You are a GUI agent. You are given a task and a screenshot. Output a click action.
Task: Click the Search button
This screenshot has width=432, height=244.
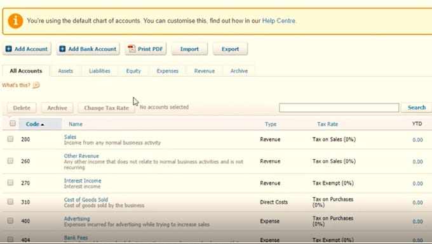[417, 108]
